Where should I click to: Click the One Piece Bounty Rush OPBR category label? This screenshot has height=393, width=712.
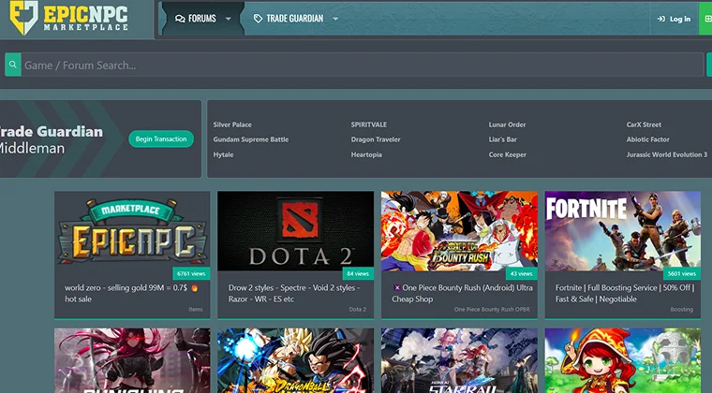pyautogui.click(x=492, y=310)
